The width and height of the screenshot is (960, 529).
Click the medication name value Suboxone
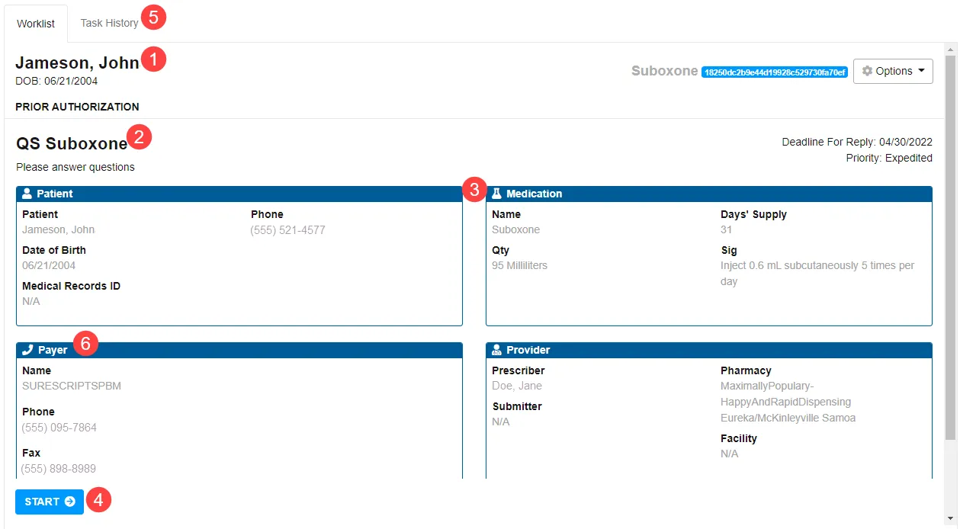(x=515, y=229)
